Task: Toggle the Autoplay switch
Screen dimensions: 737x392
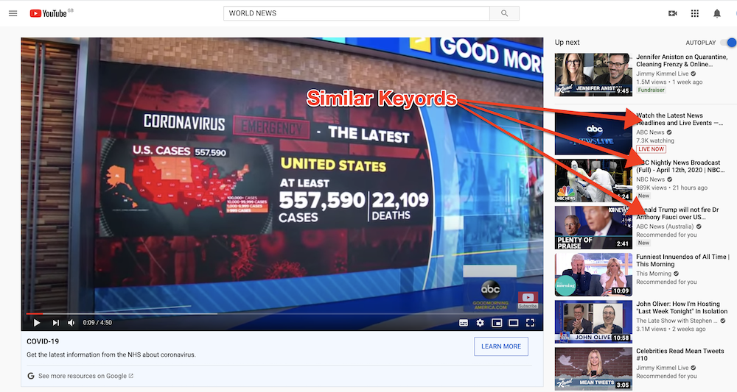Action: tap(729, 42)
